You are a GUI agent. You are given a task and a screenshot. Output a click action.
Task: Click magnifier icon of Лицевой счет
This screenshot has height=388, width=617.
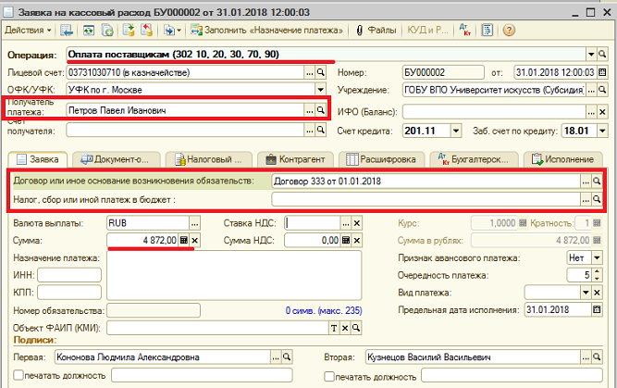[321, 72]
